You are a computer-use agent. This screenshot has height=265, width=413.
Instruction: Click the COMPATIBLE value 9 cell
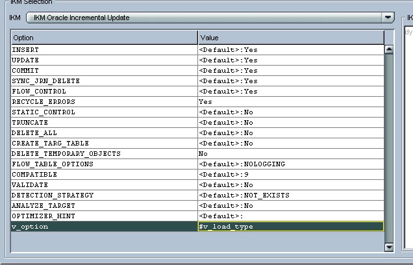291,175
